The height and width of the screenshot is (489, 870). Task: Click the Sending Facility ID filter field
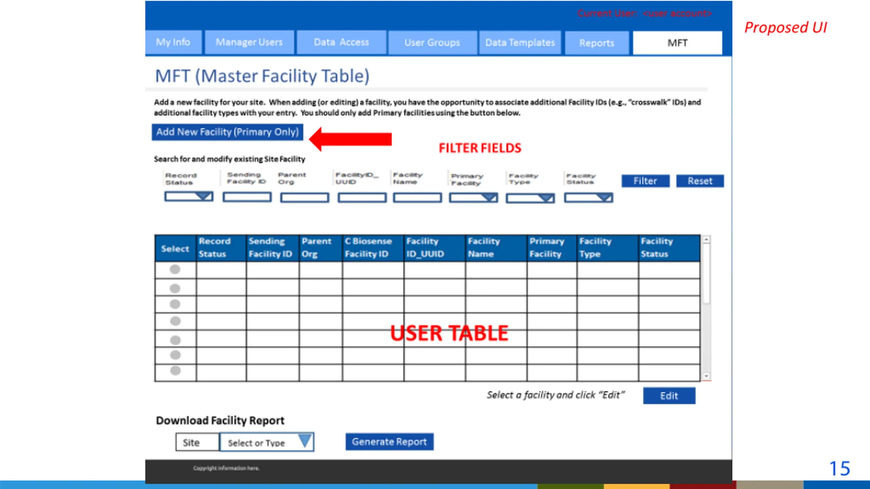coord(247,197)
